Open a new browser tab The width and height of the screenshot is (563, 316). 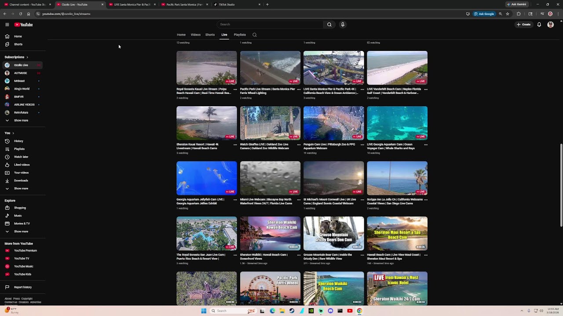(x=267, y=4)
